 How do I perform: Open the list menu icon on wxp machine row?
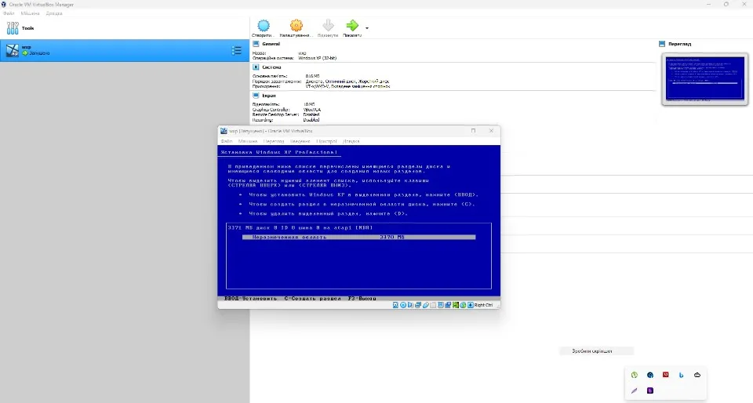pos(236,50)
